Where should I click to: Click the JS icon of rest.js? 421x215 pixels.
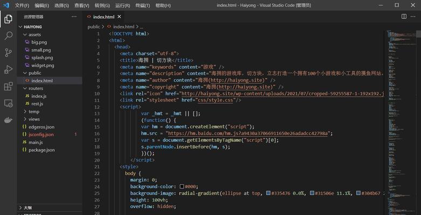point(27,104)
